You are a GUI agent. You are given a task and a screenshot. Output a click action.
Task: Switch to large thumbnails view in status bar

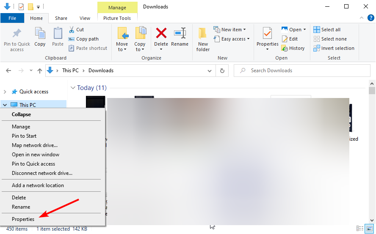370,229
